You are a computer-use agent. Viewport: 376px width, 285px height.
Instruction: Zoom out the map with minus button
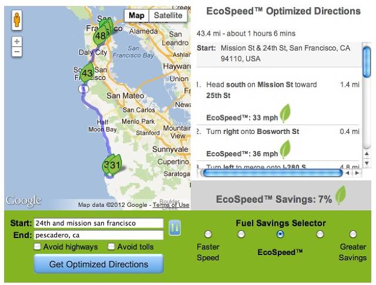coord(17,52)
